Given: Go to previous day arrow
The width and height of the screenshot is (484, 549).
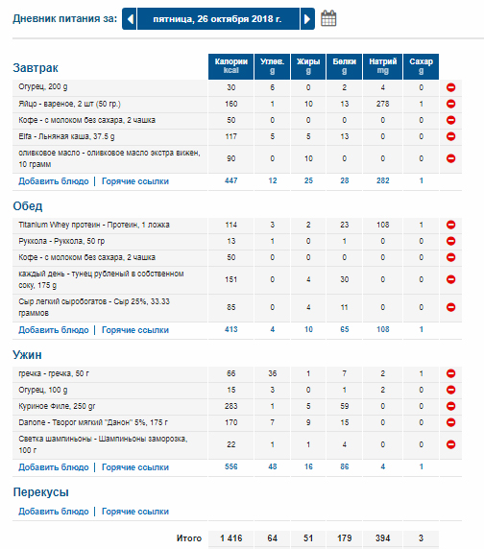Looking at the screenshot, I should pyautogui.click(x=130, y=19).
